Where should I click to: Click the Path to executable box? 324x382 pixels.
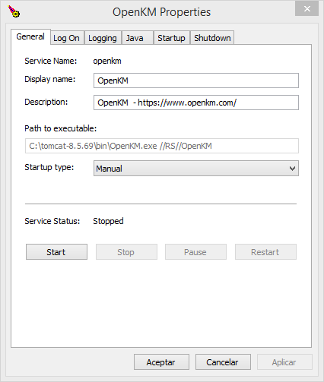click(x=162, y=146)
